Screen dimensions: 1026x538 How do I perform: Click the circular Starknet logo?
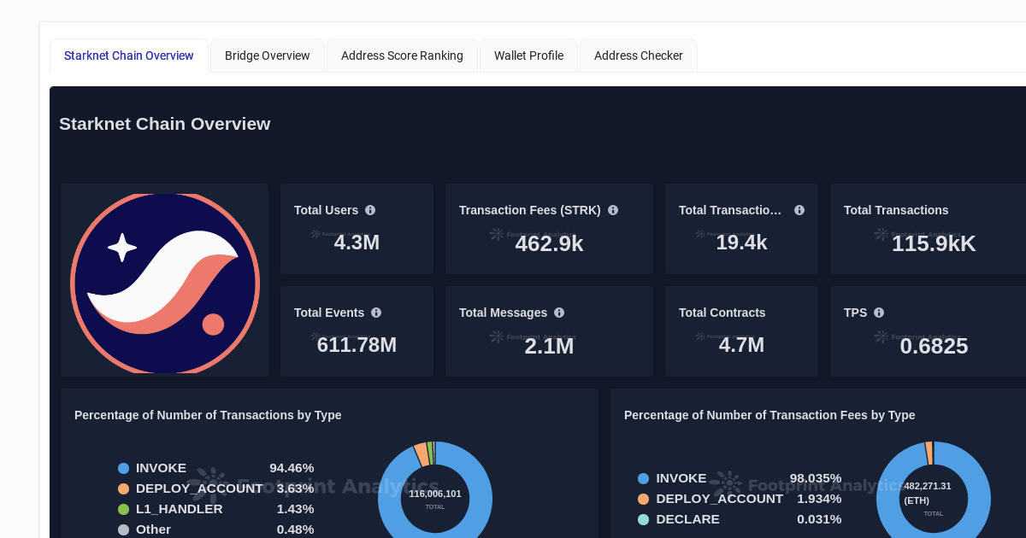[x=164, y=280]
